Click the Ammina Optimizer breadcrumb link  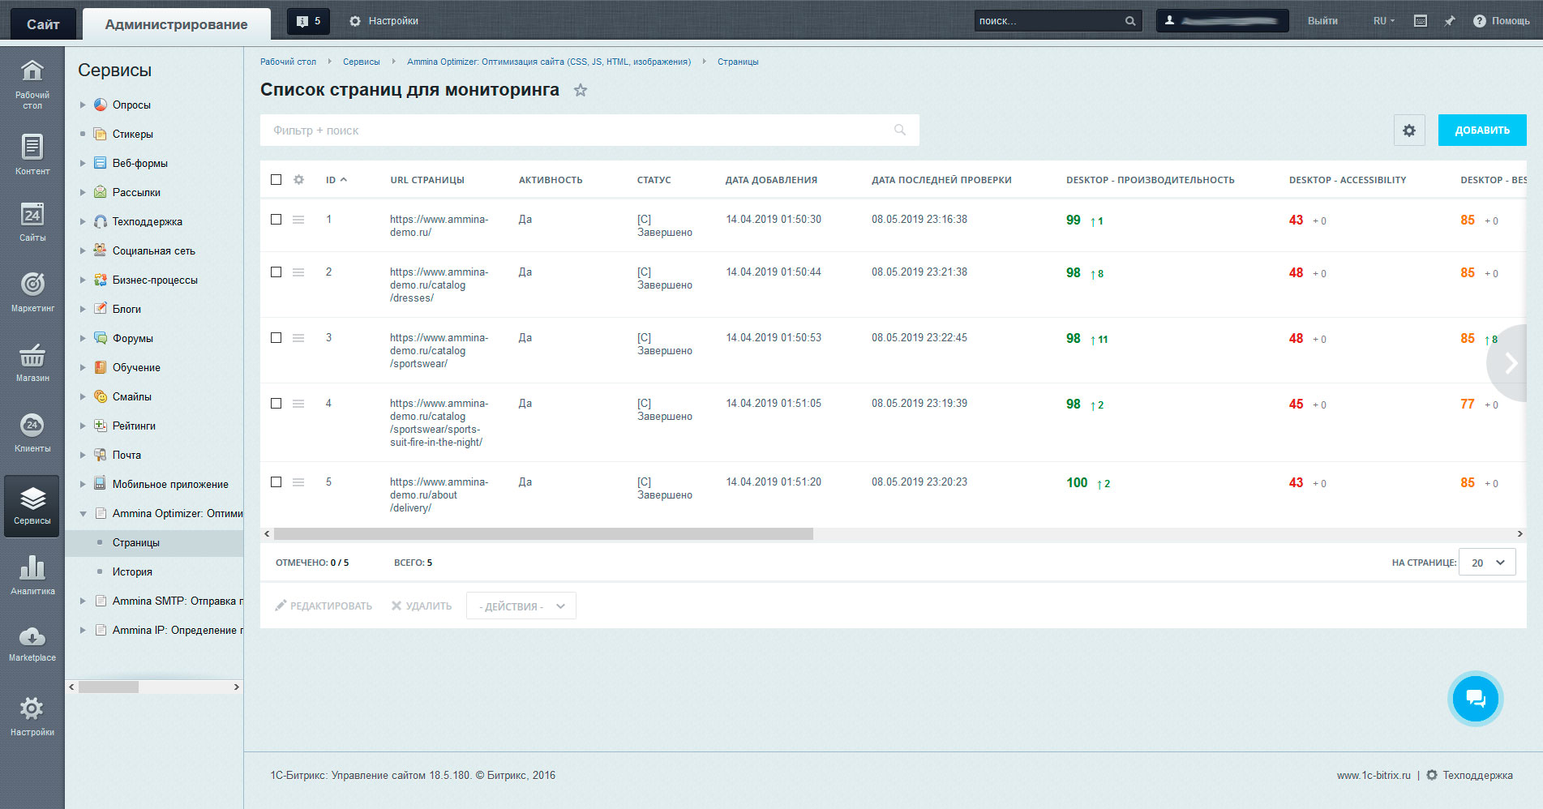pyautogui.click(x=549, y=62)
